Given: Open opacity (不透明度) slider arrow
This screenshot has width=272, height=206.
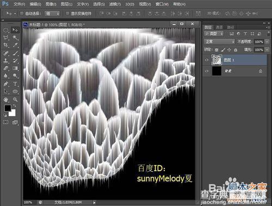Looking at the screenshot, I should pyautogui.click(x=267, y=42).
